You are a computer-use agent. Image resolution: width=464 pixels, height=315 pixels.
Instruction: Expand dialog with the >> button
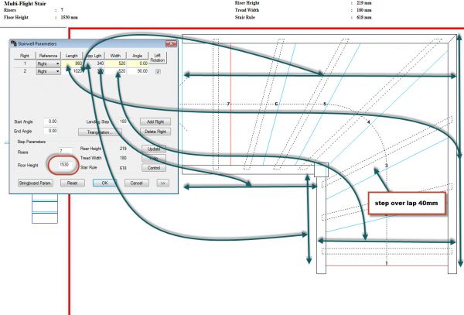pos(162,183)
